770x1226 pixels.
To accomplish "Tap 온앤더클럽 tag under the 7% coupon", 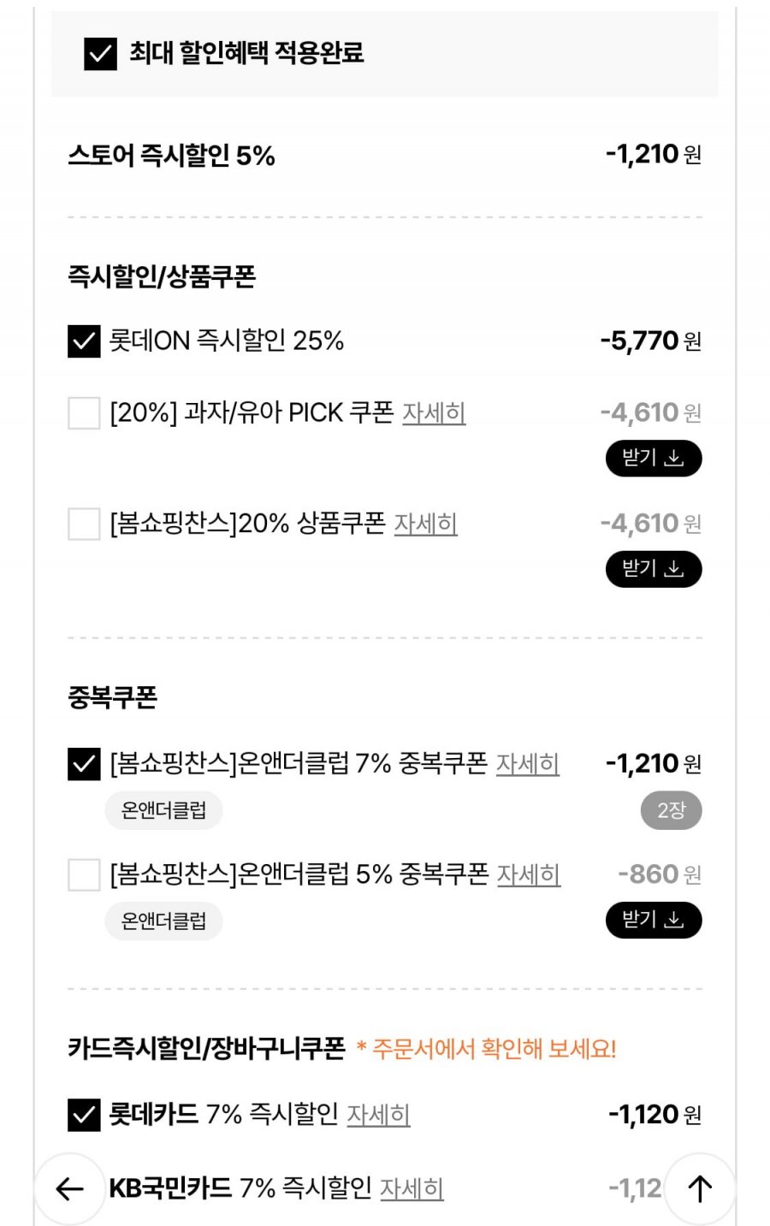I will tap(163, 811).
